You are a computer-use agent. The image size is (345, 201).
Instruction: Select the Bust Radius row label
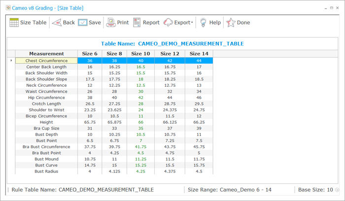tap(46, 171)
